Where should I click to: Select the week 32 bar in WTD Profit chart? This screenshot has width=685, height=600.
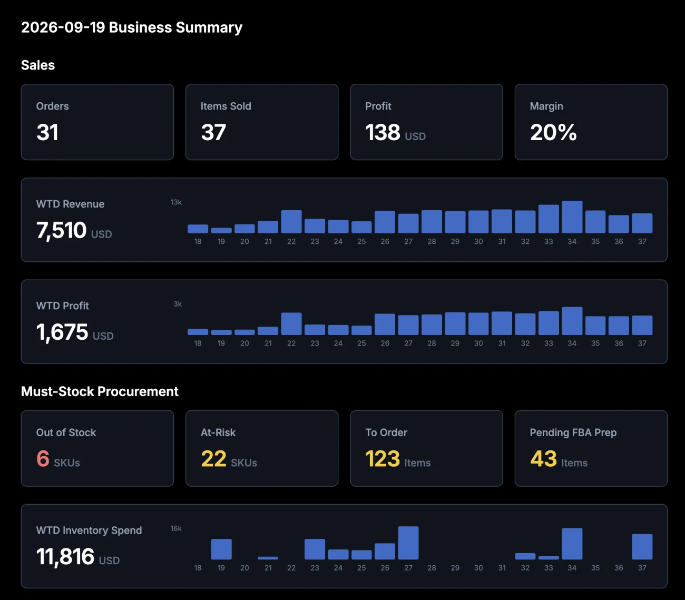(525, 324)
